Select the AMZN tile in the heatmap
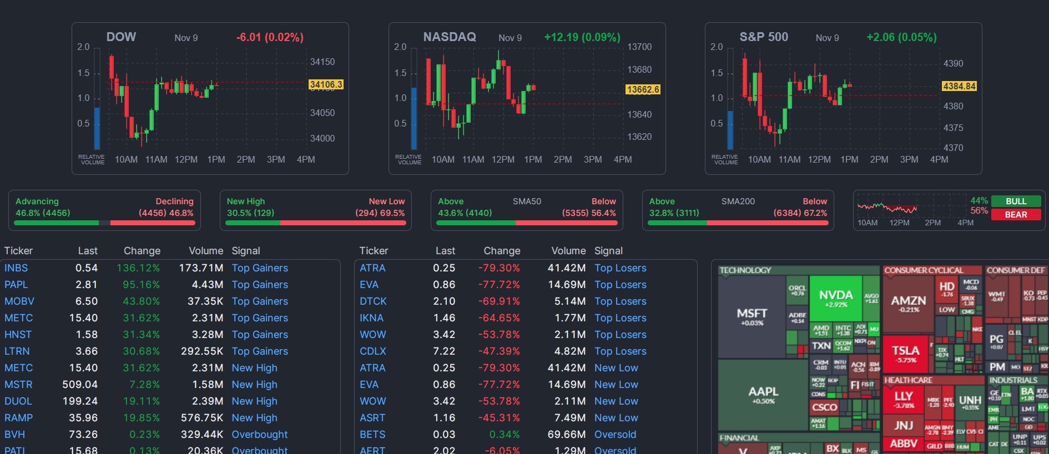The width and height of the screenshot is (1049, 454). [x=908, y=304]
